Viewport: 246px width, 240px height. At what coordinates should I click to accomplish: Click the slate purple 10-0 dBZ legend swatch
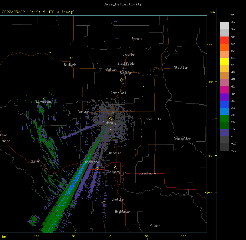(x=224, y=133)
